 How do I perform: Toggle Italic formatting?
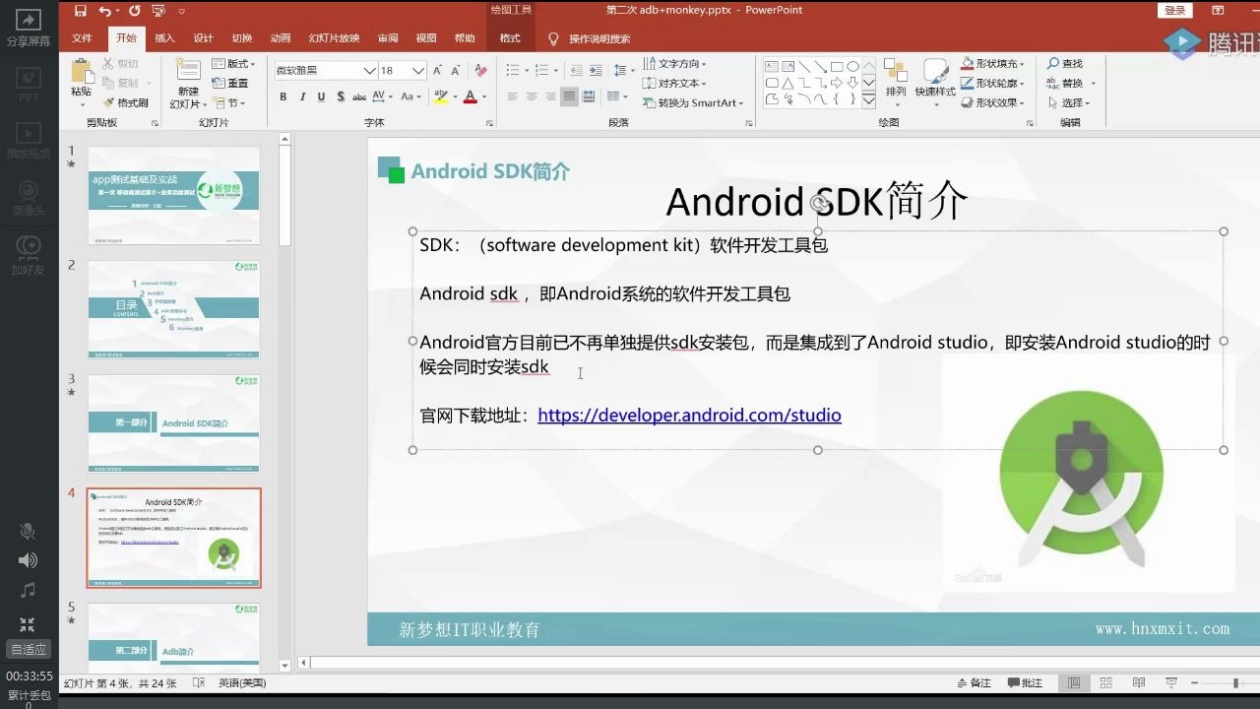click(x=302, y=97)
